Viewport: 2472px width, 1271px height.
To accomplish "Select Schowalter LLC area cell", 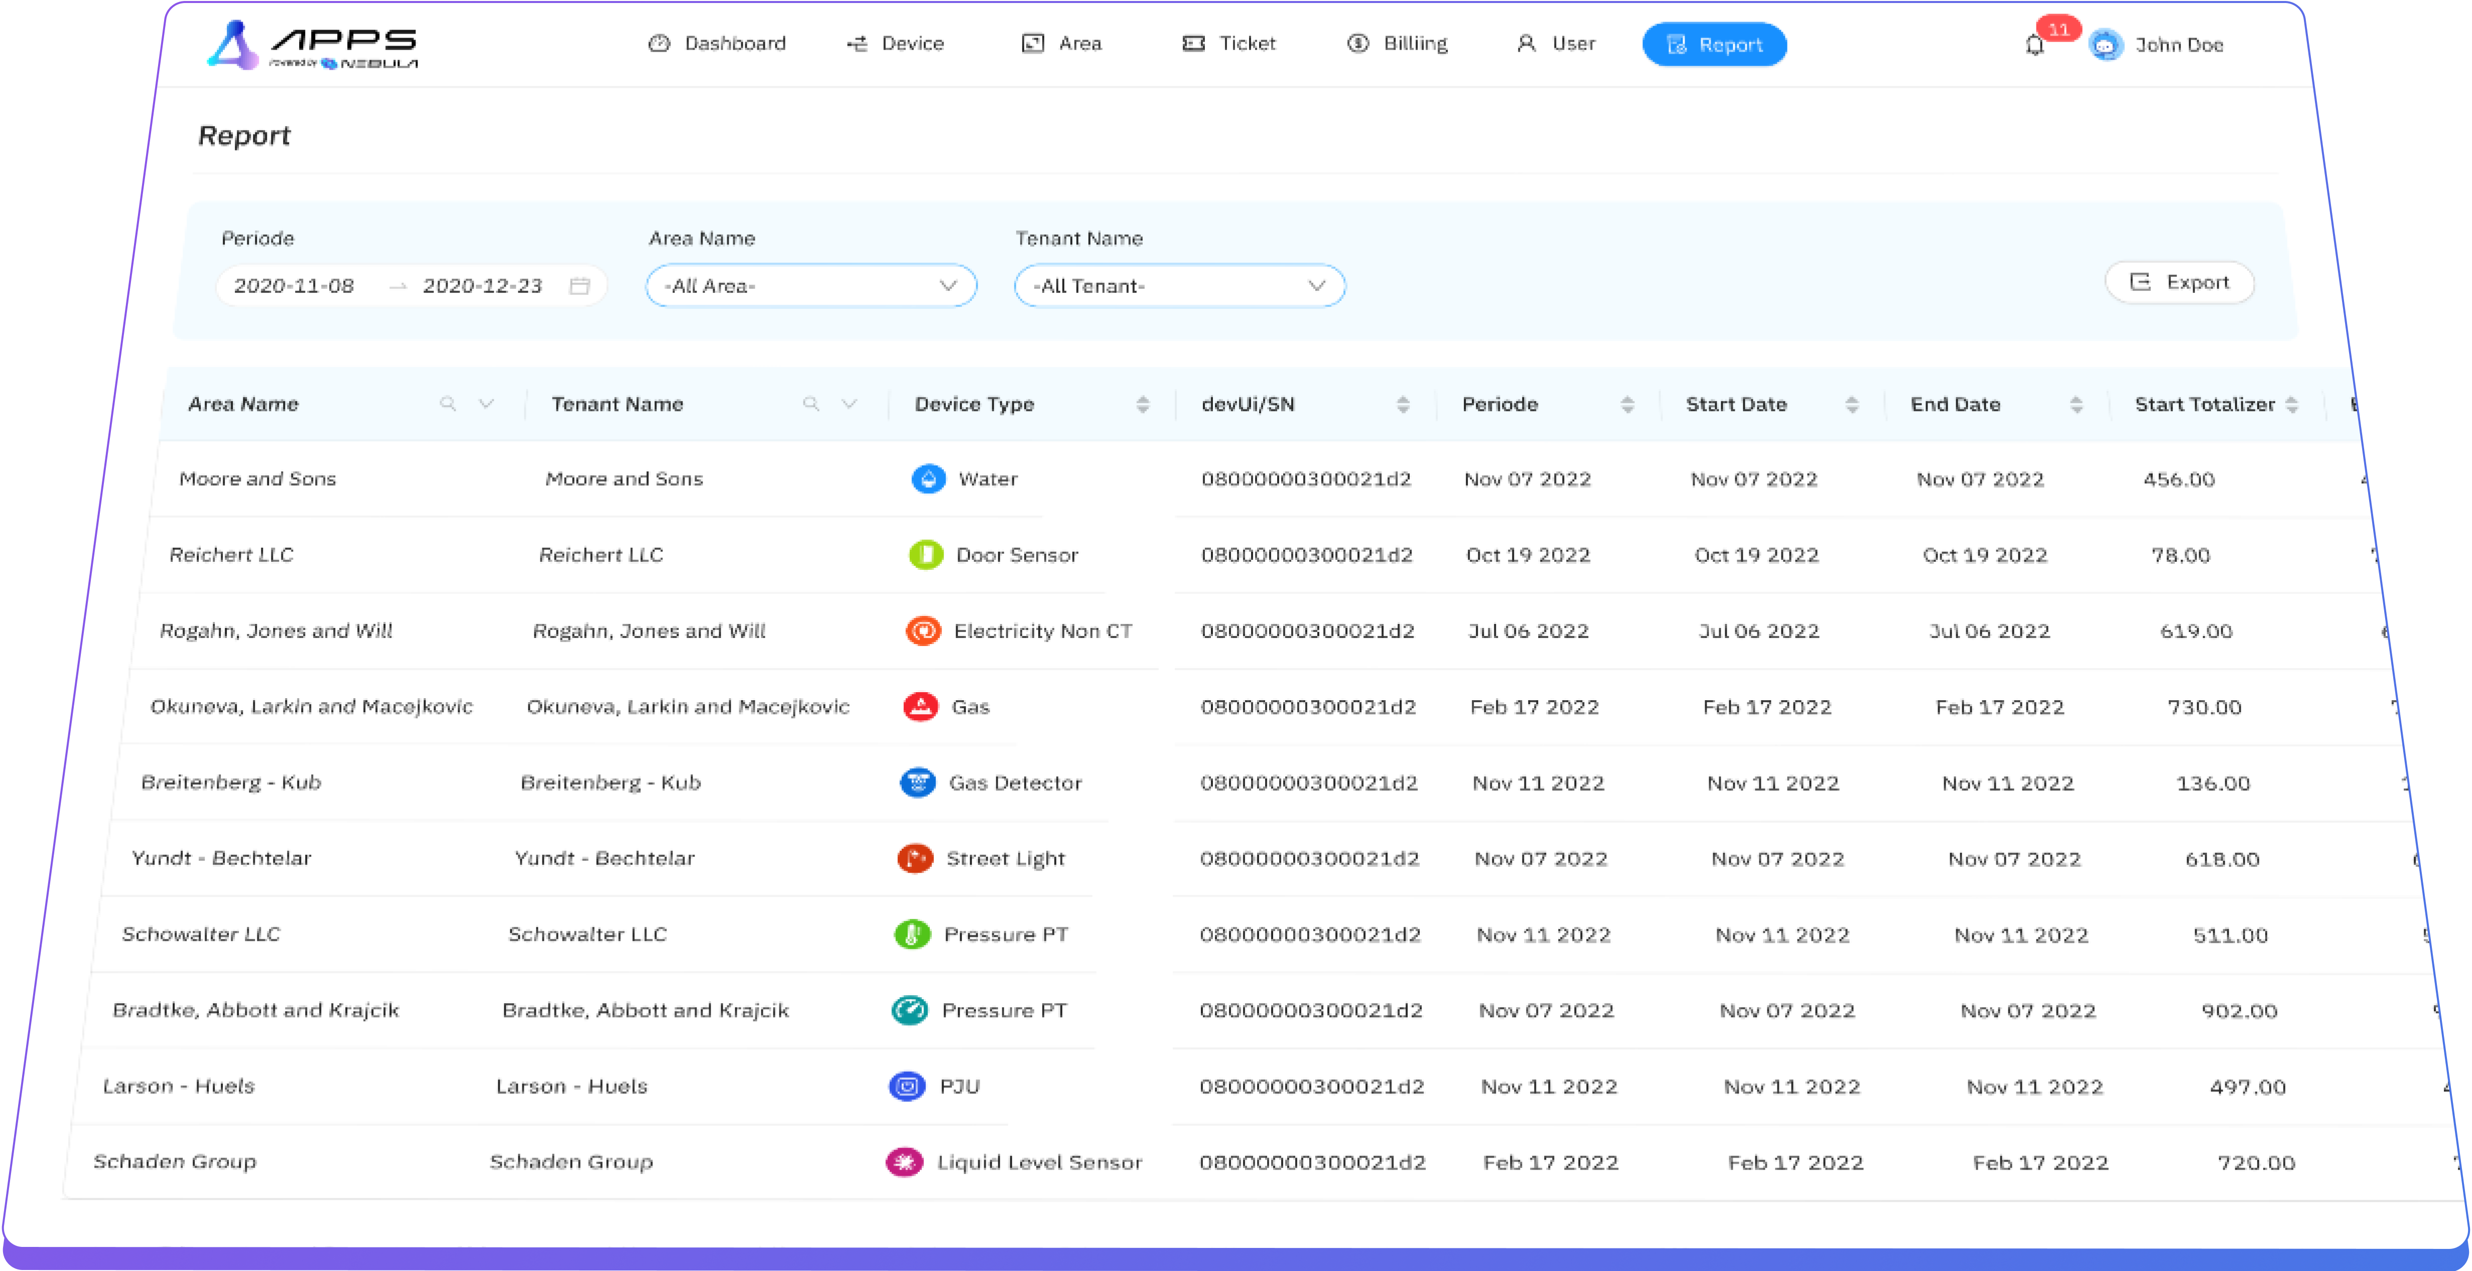I will pos(201,933).
